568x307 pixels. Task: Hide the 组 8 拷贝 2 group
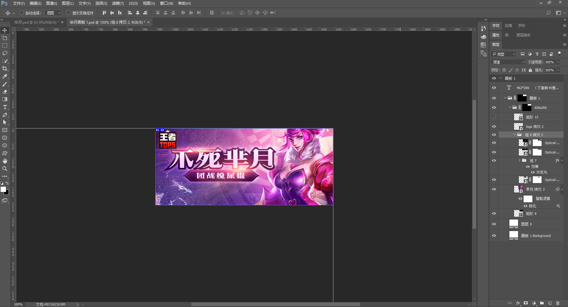point(494,135)
